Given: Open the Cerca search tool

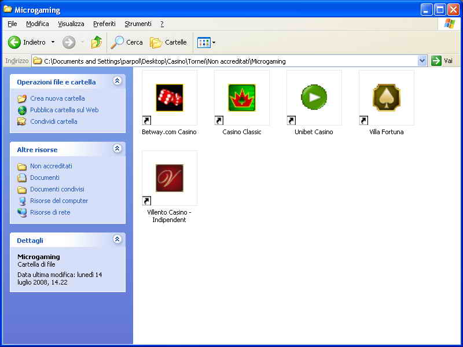Looking at the screenshot, I should pos(127,42).
